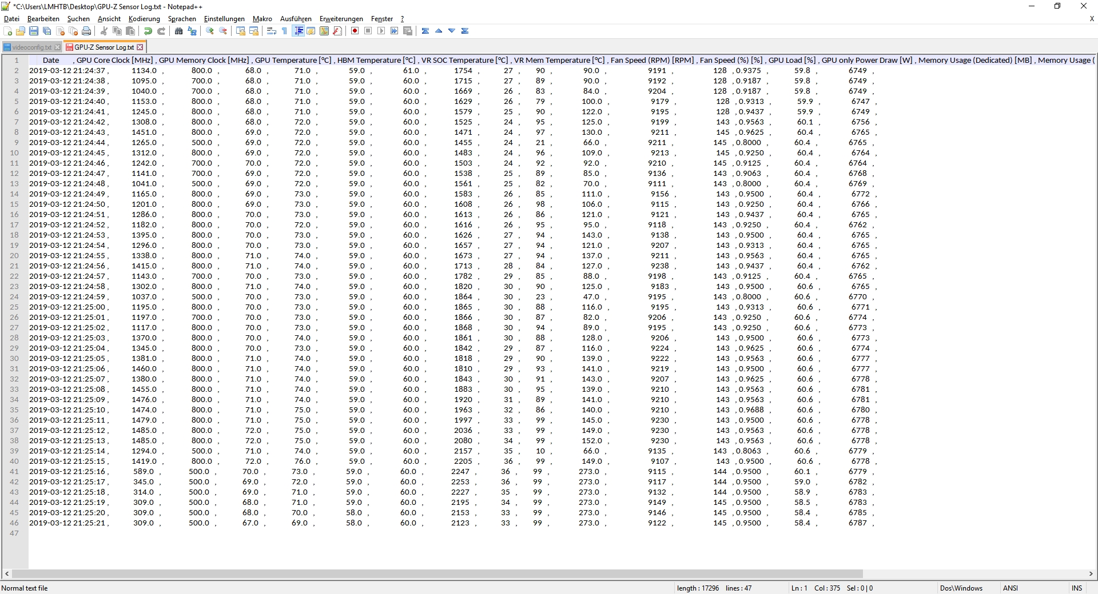
Task: Open the Bearbeiten menu
Action: pos(43,19)
